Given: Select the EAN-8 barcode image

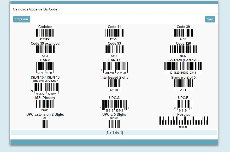Looking at the screenshot, I should click(x=45, y=68).
